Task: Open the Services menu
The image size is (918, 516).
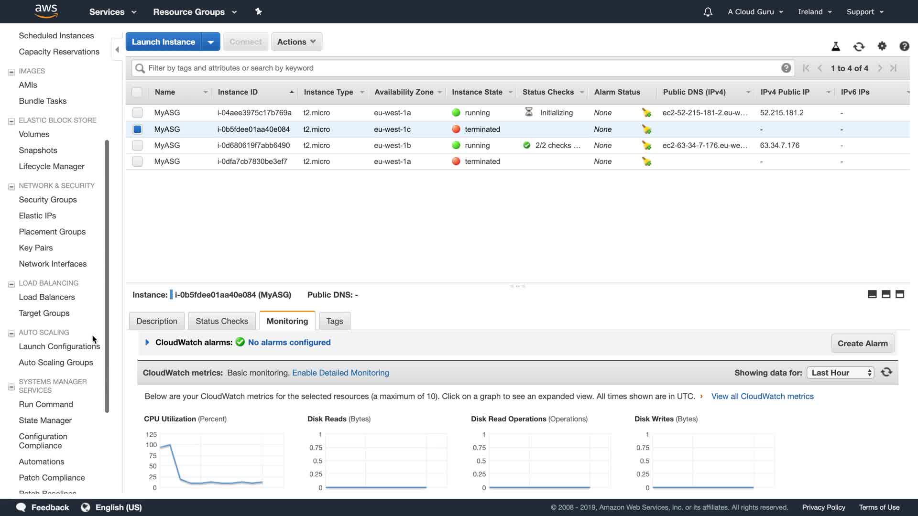Action: pyautogui.click(x=113, y=12)
